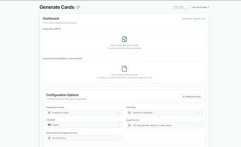Click the file icon in CSV export field

[x=130, y=125]
